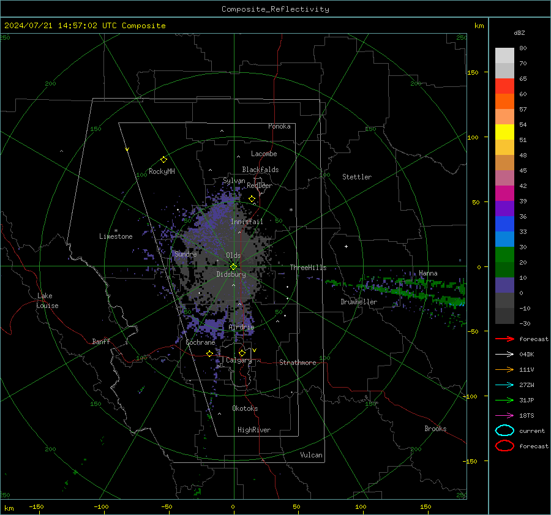Screen dimensions: 551x515
Task: Click the white plus marker west of Hanna
Action: [x=346, y=246]
